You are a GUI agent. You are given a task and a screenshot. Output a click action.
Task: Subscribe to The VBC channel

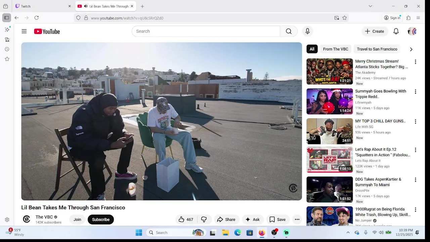pyautogui.click(x=101, y=219)
